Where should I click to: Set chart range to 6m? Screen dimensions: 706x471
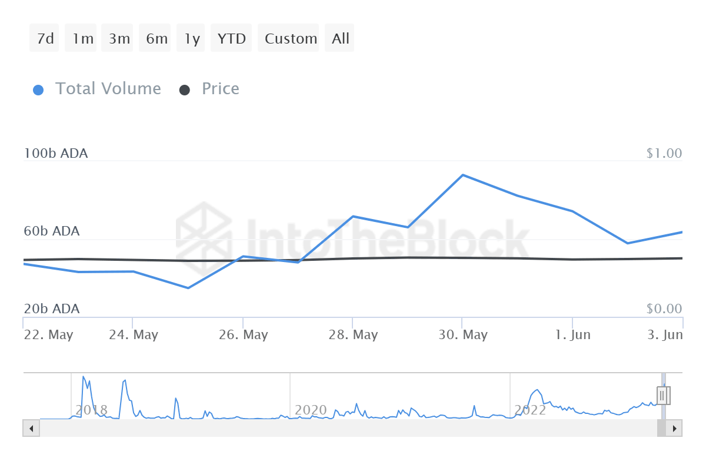point(156,38)
